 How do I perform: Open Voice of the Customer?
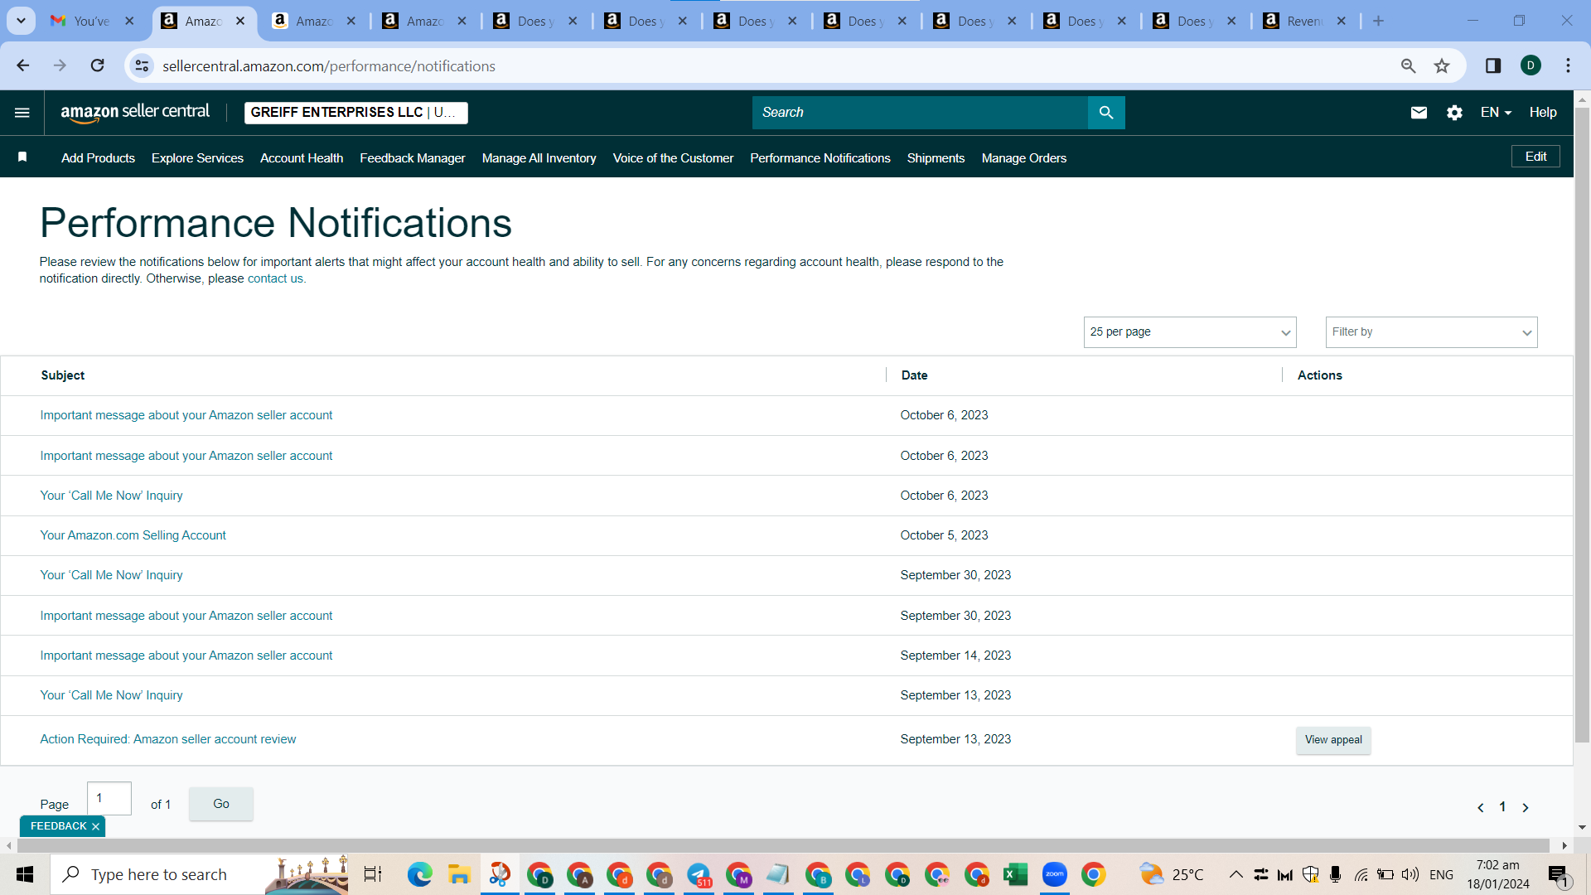(673, 158)
